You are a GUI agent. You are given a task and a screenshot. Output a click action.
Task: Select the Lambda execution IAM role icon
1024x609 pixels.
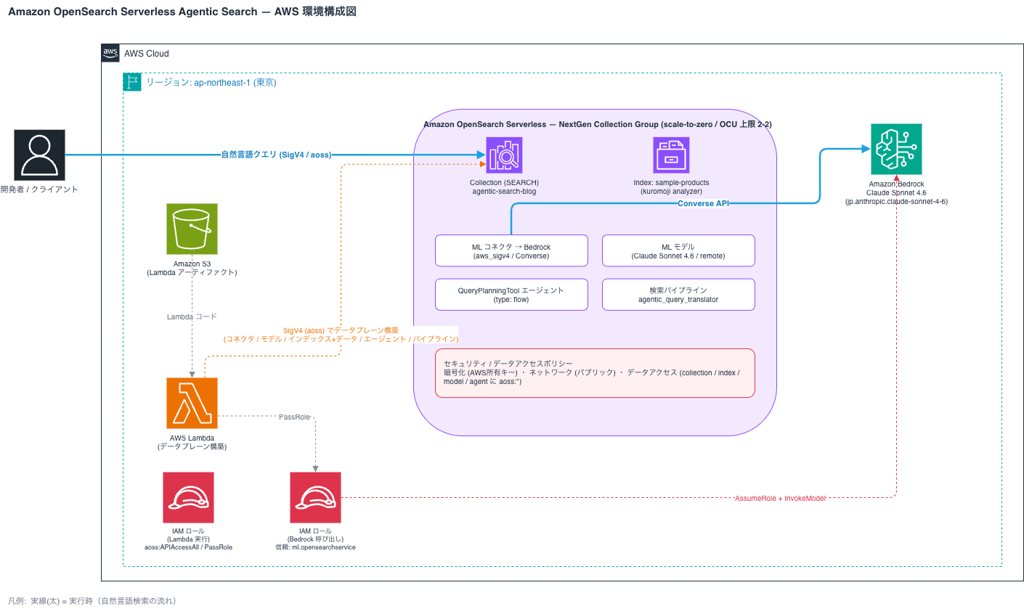188,497
